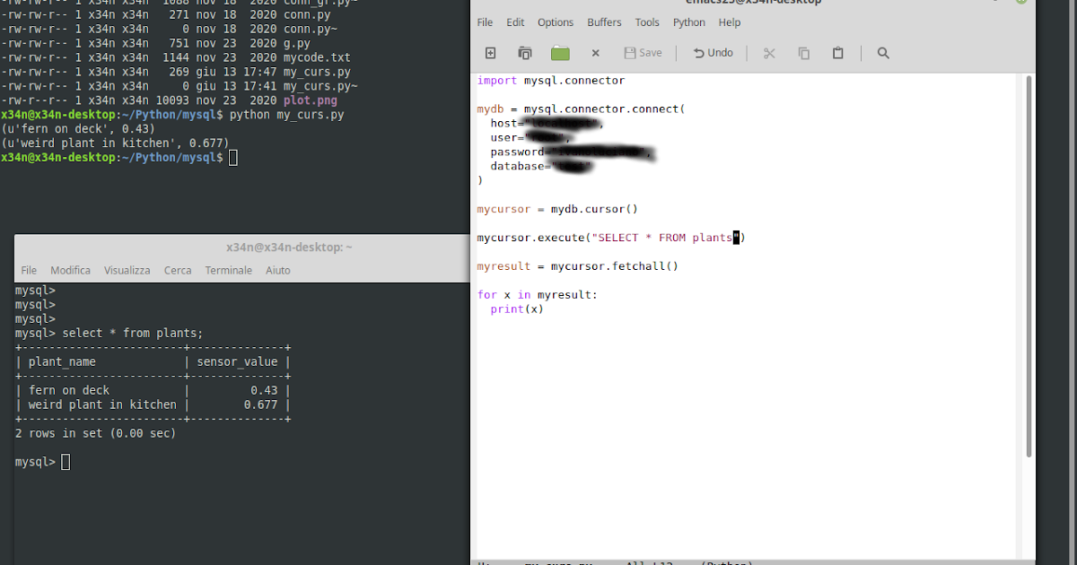Screen dimensions: 1077x565
Task: Open the Options menu
Action: tap(556, 22)
